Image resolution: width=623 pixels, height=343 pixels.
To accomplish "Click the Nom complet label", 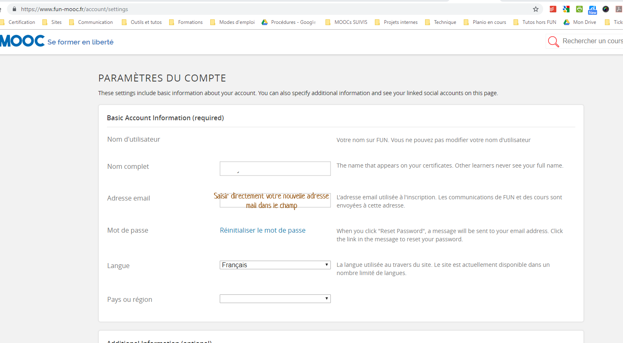I will click(x=128, y=166).
